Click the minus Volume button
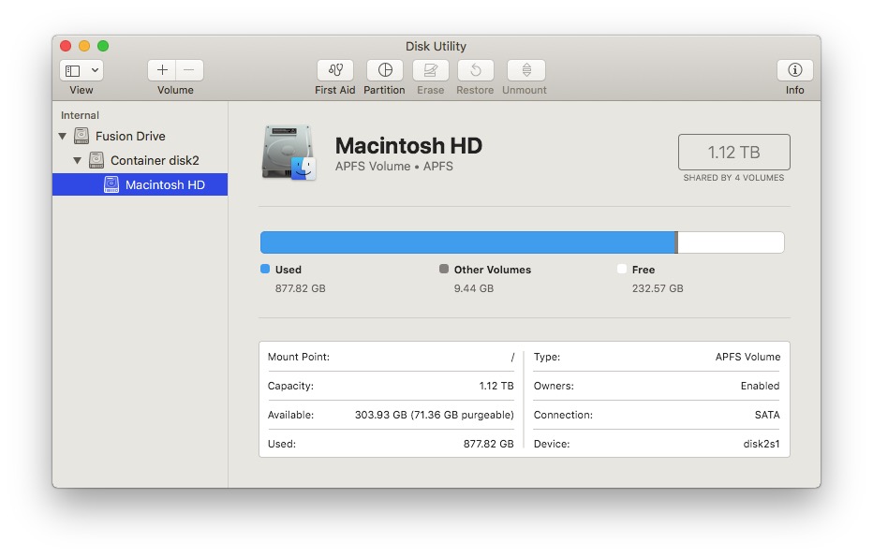Image resolution: width=873 pixels, height=557 pixels. pos(189,70)
